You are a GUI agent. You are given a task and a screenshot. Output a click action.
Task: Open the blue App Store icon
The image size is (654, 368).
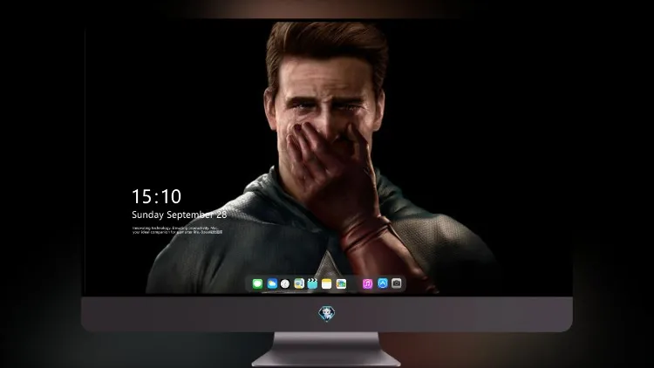point(383,283)
